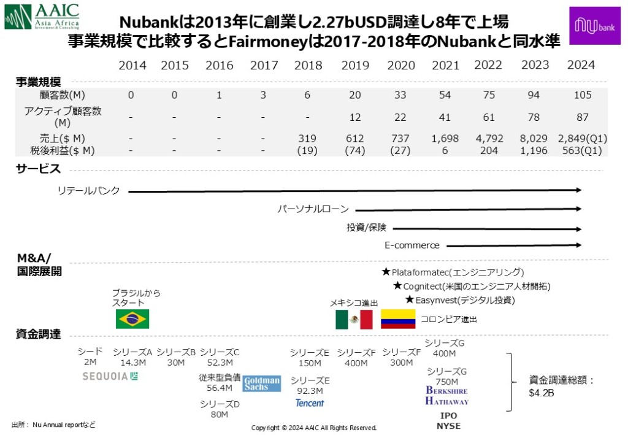Select the Colombia flag icon
This screenshot has height=435, width=628.
point(398,319)
